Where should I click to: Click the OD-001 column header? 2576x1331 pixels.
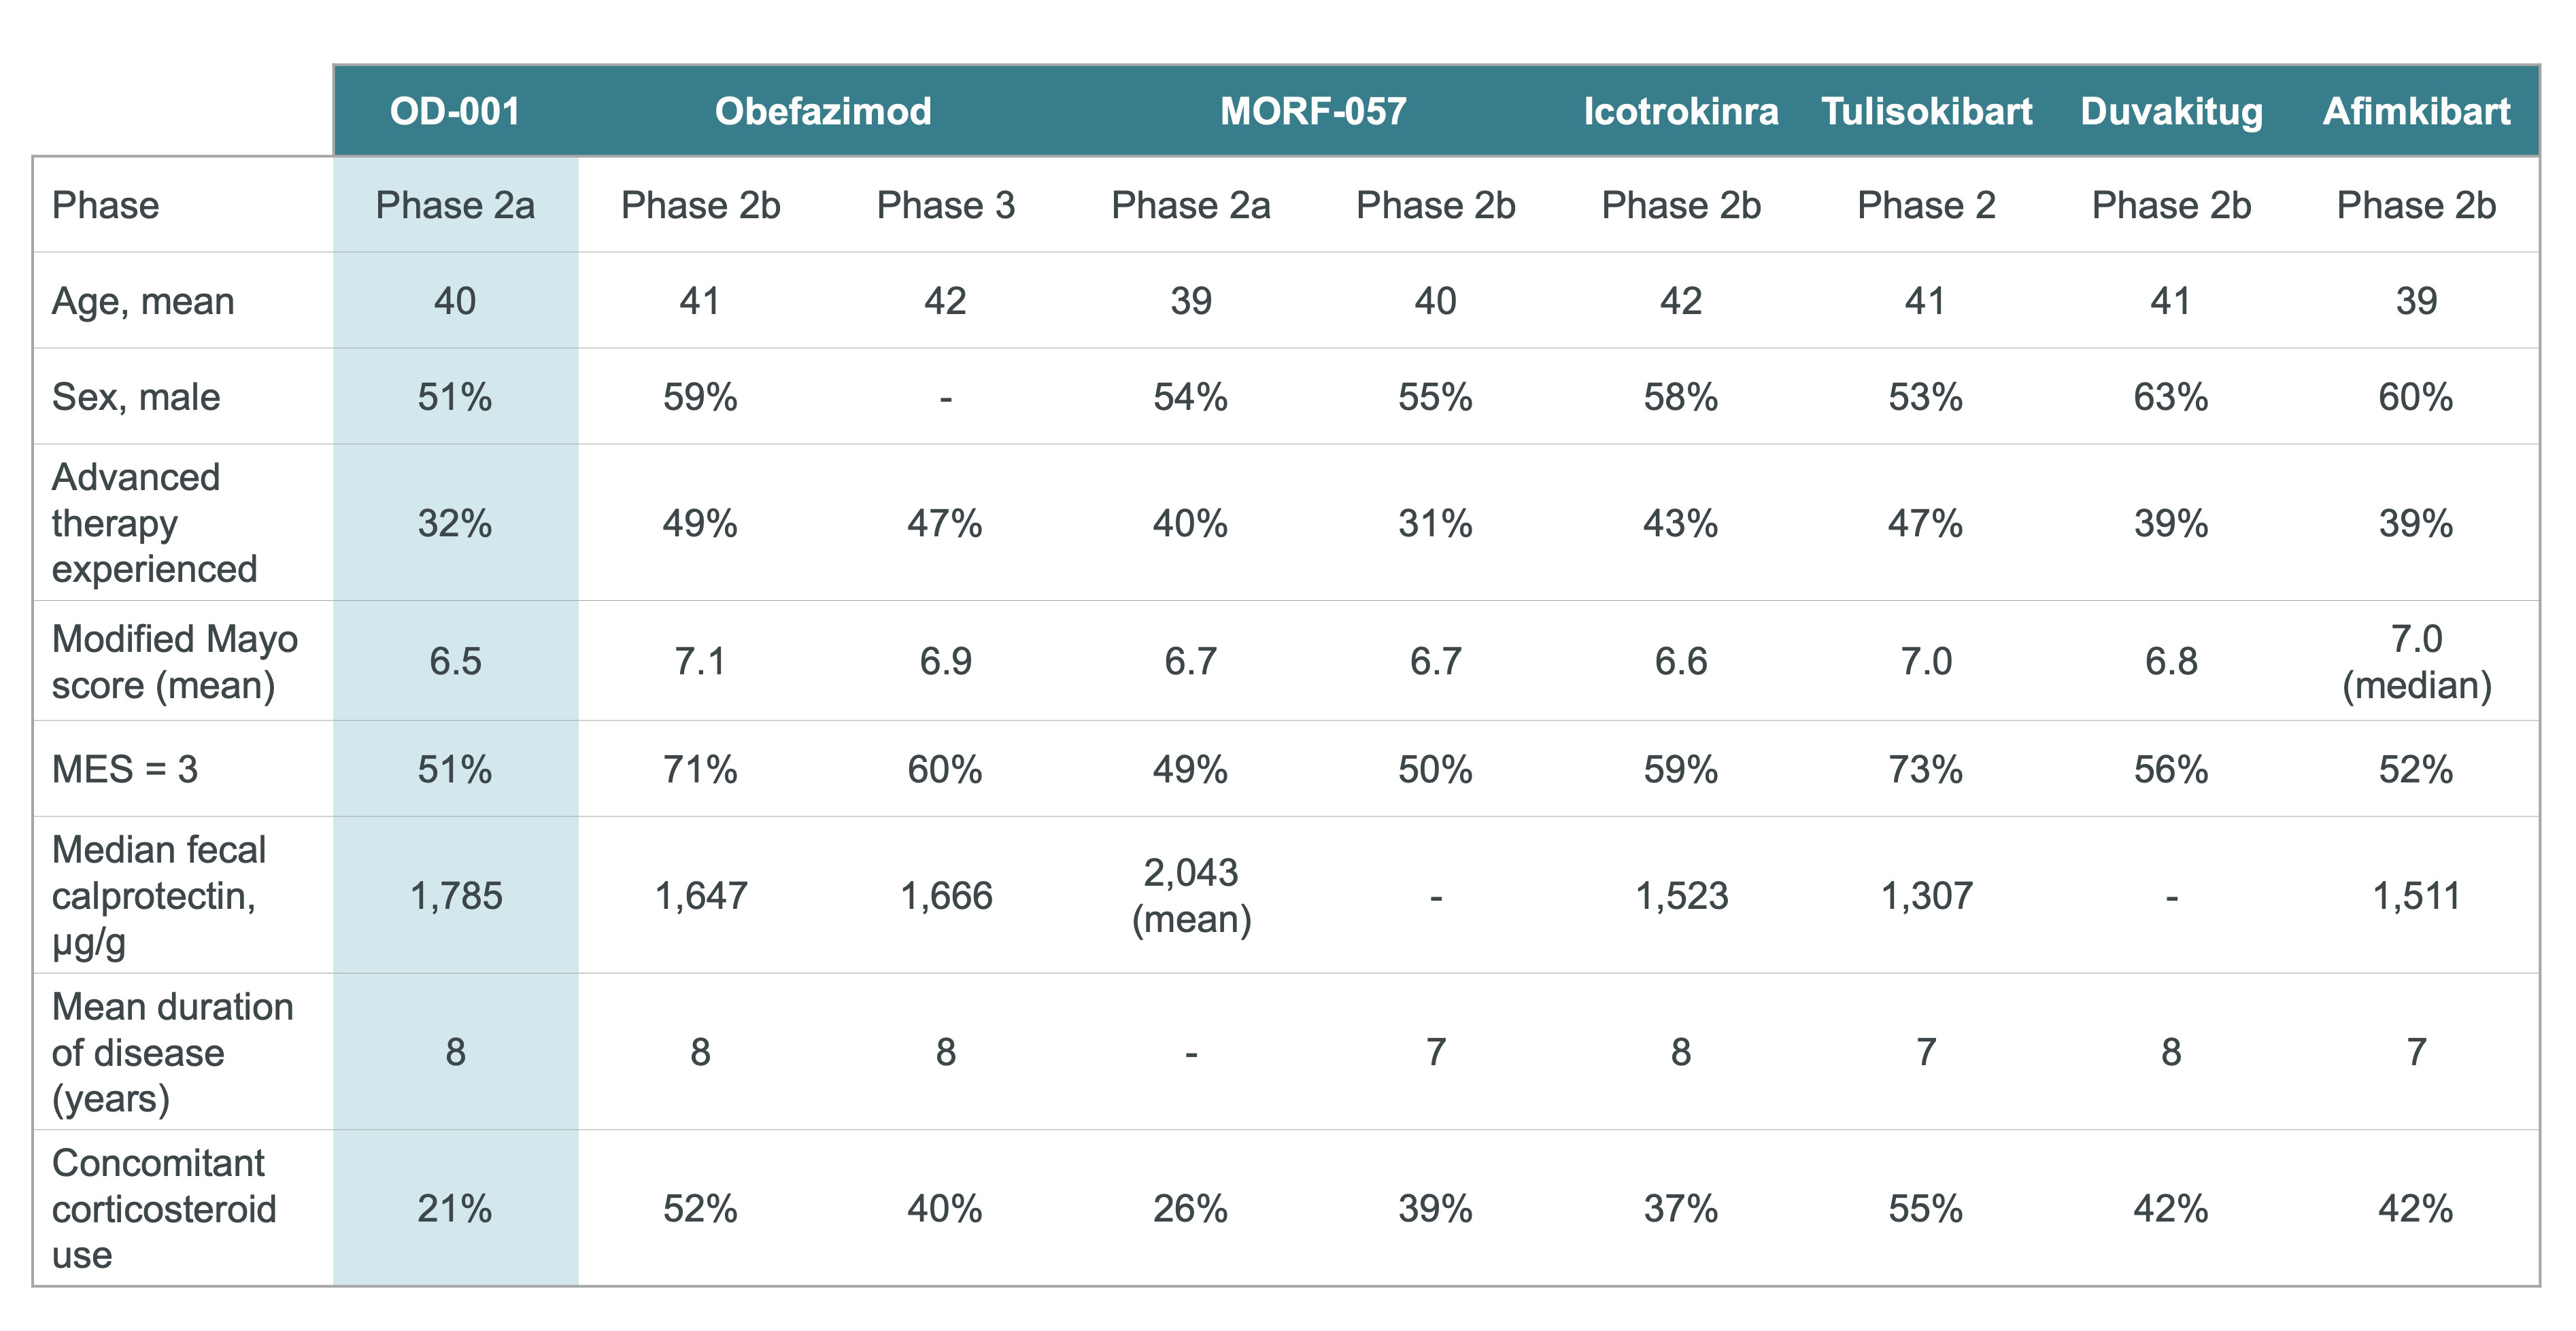click(455, 111)
